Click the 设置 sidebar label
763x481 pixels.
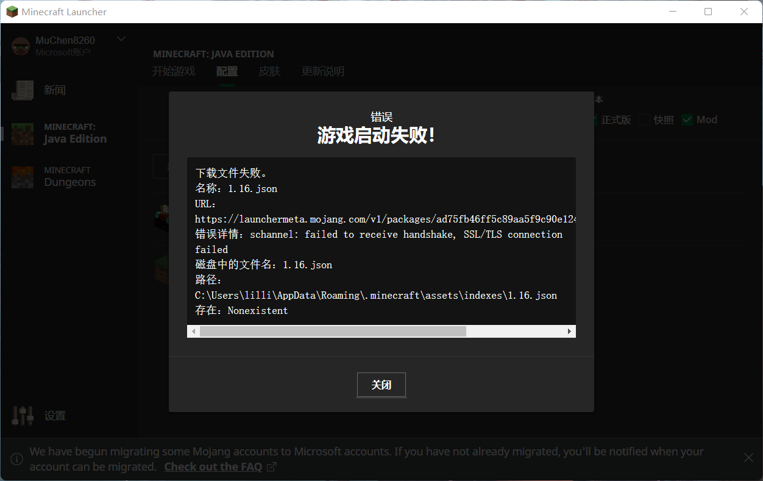point(55,416)
